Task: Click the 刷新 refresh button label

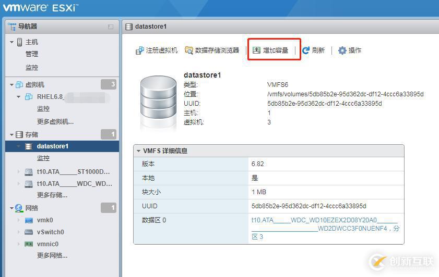Action: (x=318, y=51)
